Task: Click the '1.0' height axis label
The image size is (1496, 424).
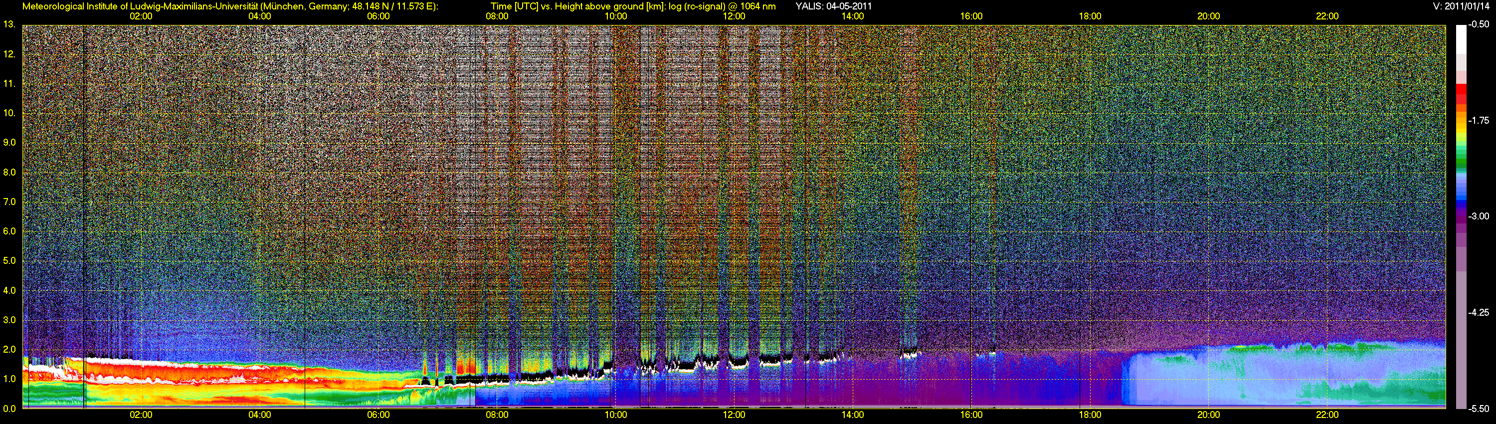Action: click(x=9, y=379)
